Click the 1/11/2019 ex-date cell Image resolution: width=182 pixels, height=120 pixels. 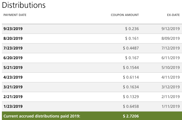pos(171,107)
